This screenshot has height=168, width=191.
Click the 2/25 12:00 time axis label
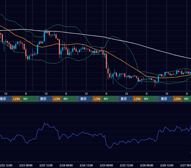pyautogui.click(x=126, y=165)
